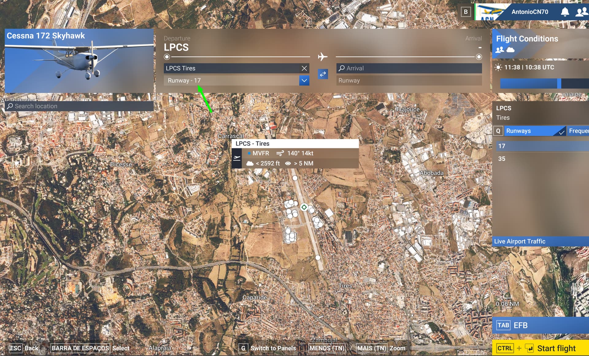Click Select in the bottom bar

[121, 348]
